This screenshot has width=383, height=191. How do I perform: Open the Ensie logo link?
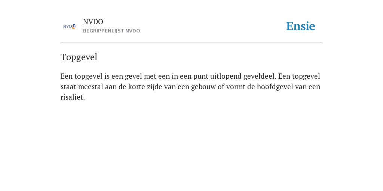(x=301, y=26)
